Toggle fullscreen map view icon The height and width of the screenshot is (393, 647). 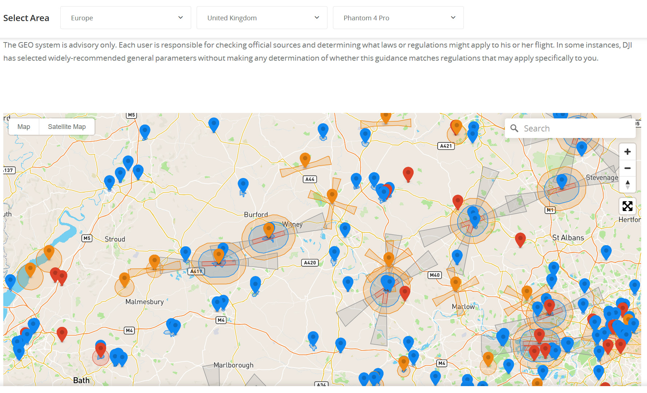(627, 206)
